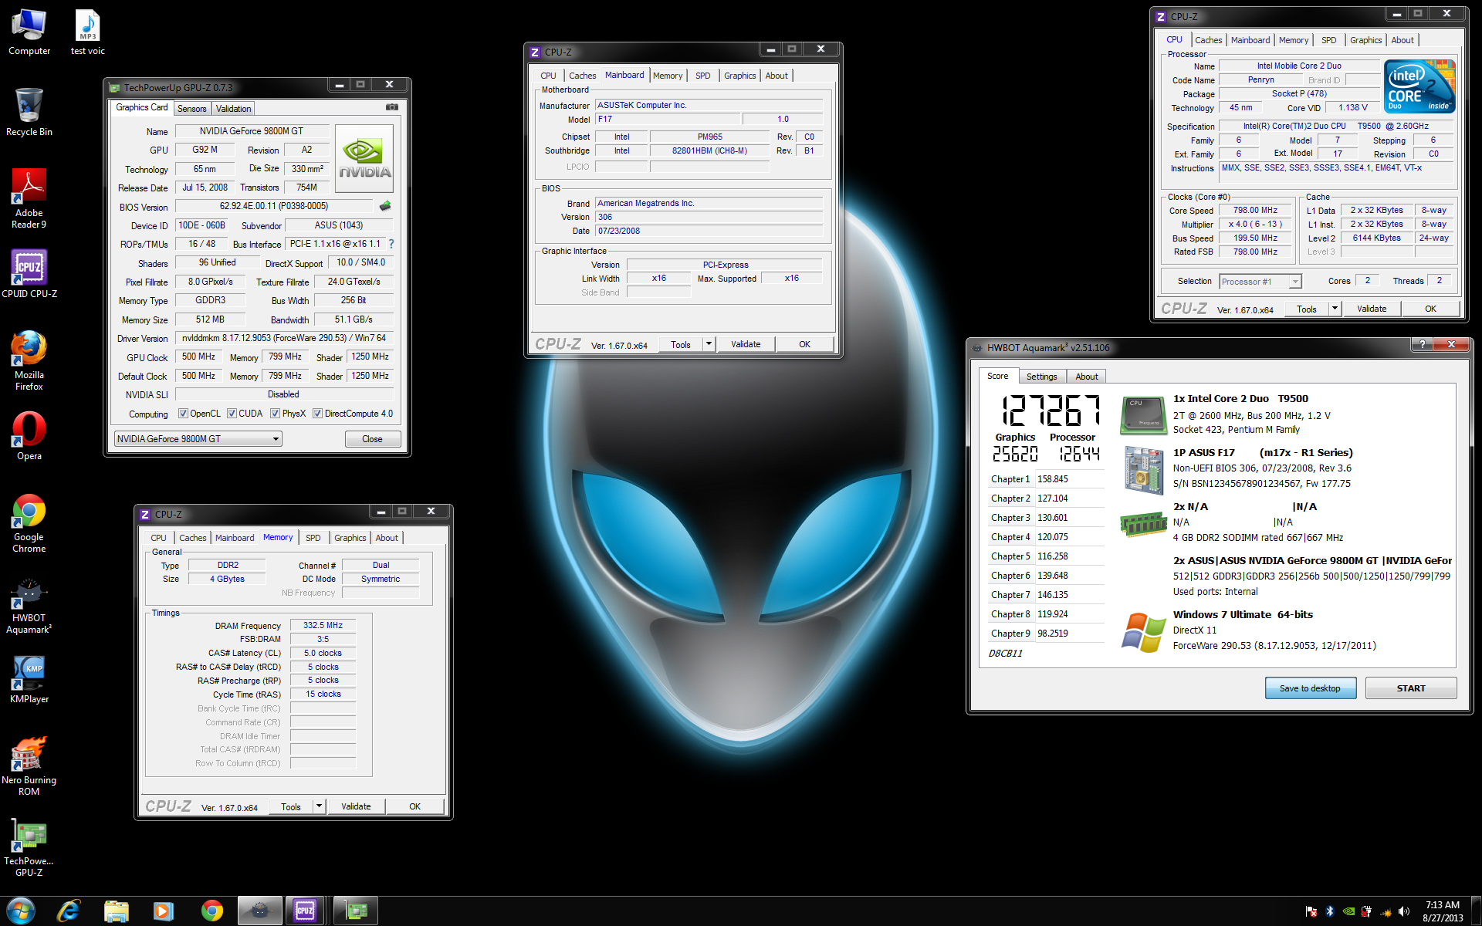Open Caches tab in the CPU tab CPU-Z window
The image size is (1482, 926).
[x=1208, y=40]
